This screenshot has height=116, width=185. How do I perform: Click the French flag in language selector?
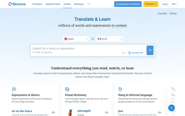pos(99,39)
